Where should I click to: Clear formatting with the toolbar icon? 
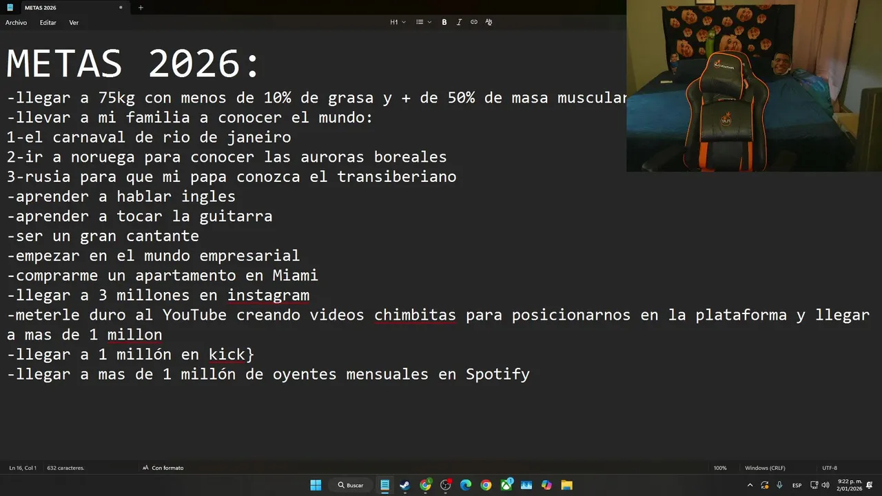coord(489,22)
